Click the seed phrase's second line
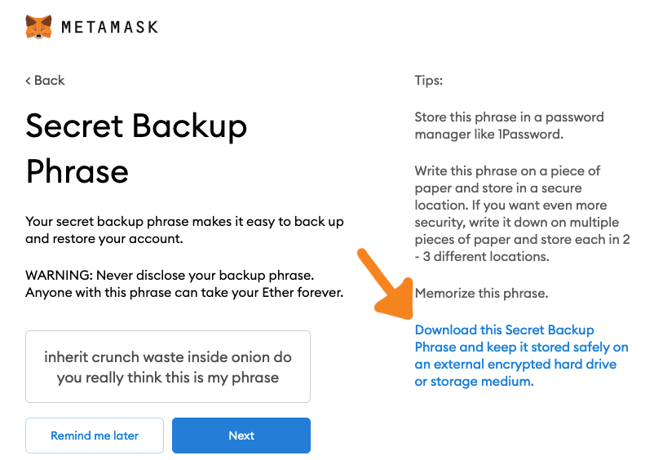This screenshot has width=654, height=460. click(x=168, y=378)
